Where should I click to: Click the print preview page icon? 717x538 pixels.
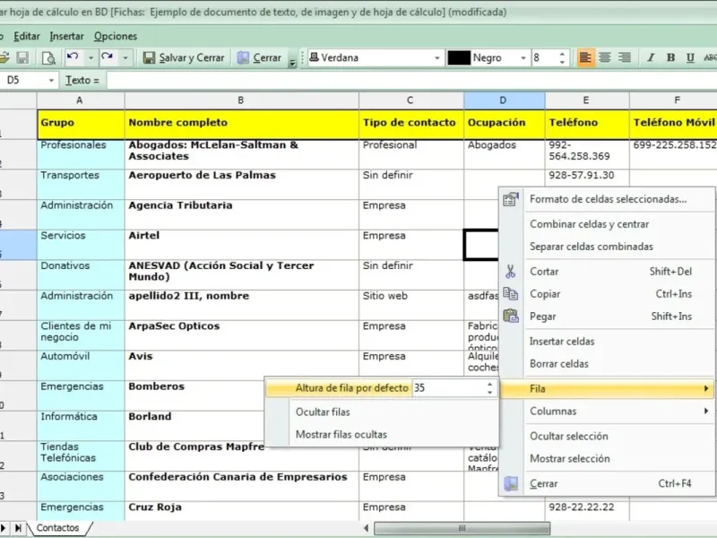[48, 57]
